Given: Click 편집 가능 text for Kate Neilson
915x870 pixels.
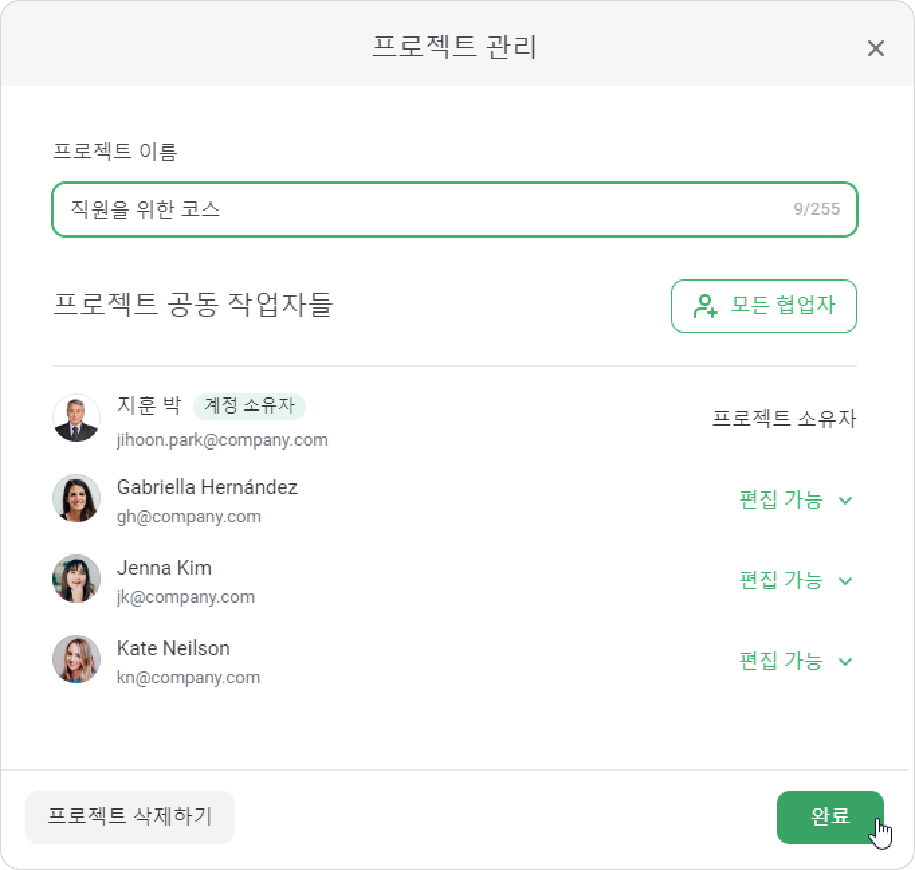Looking at the screenshot, I should [x=781, y=661].
